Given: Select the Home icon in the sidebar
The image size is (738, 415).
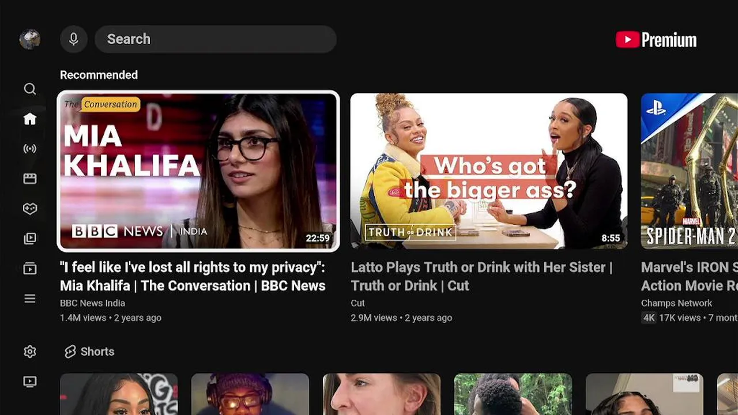Looking at the screenshot, I should 30,119.
